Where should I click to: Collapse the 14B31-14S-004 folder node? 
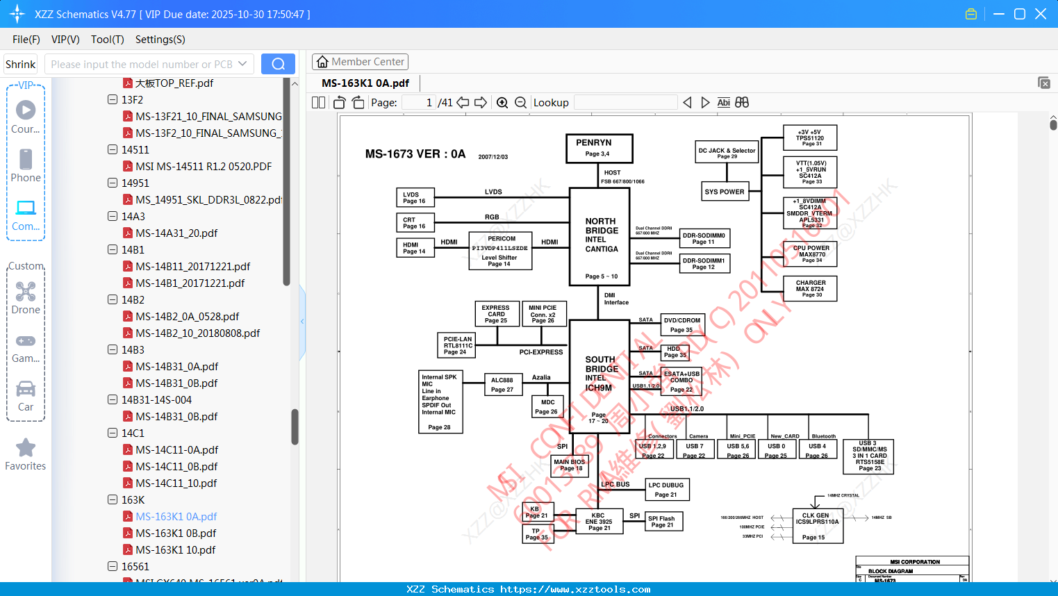(x=113, y=399)
